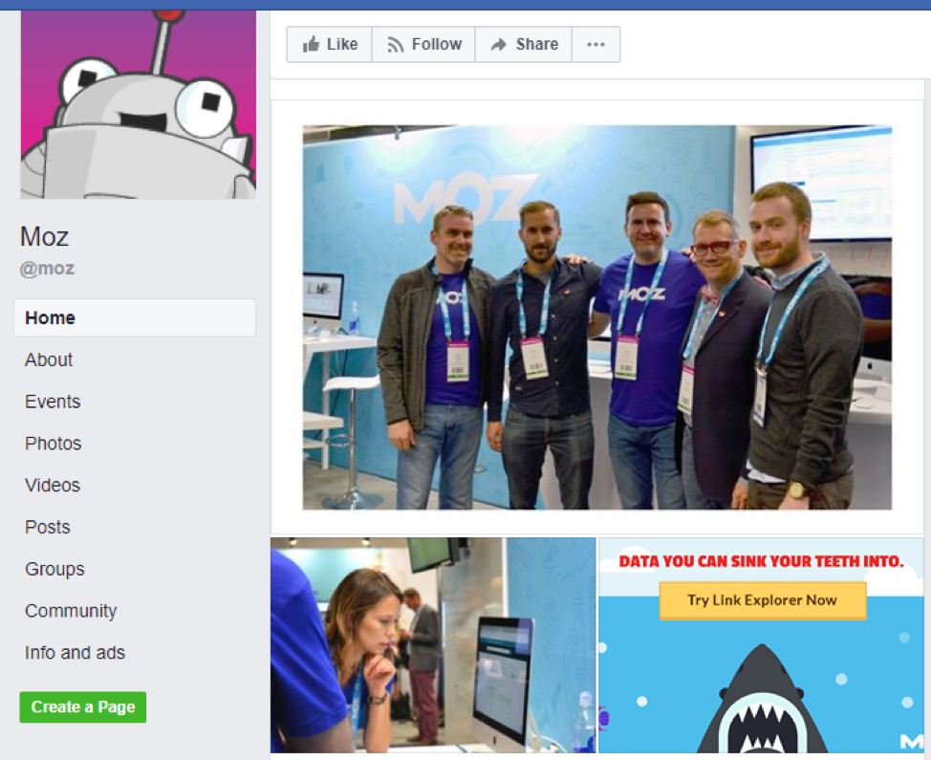931x760 pixels.
Task: Click the green Create a Page button
Action: (83, 707)
